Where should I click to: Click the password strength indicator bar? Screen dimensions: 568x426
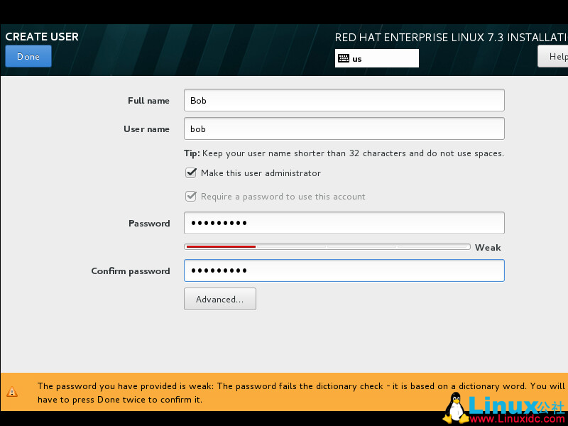click(328, 246)
